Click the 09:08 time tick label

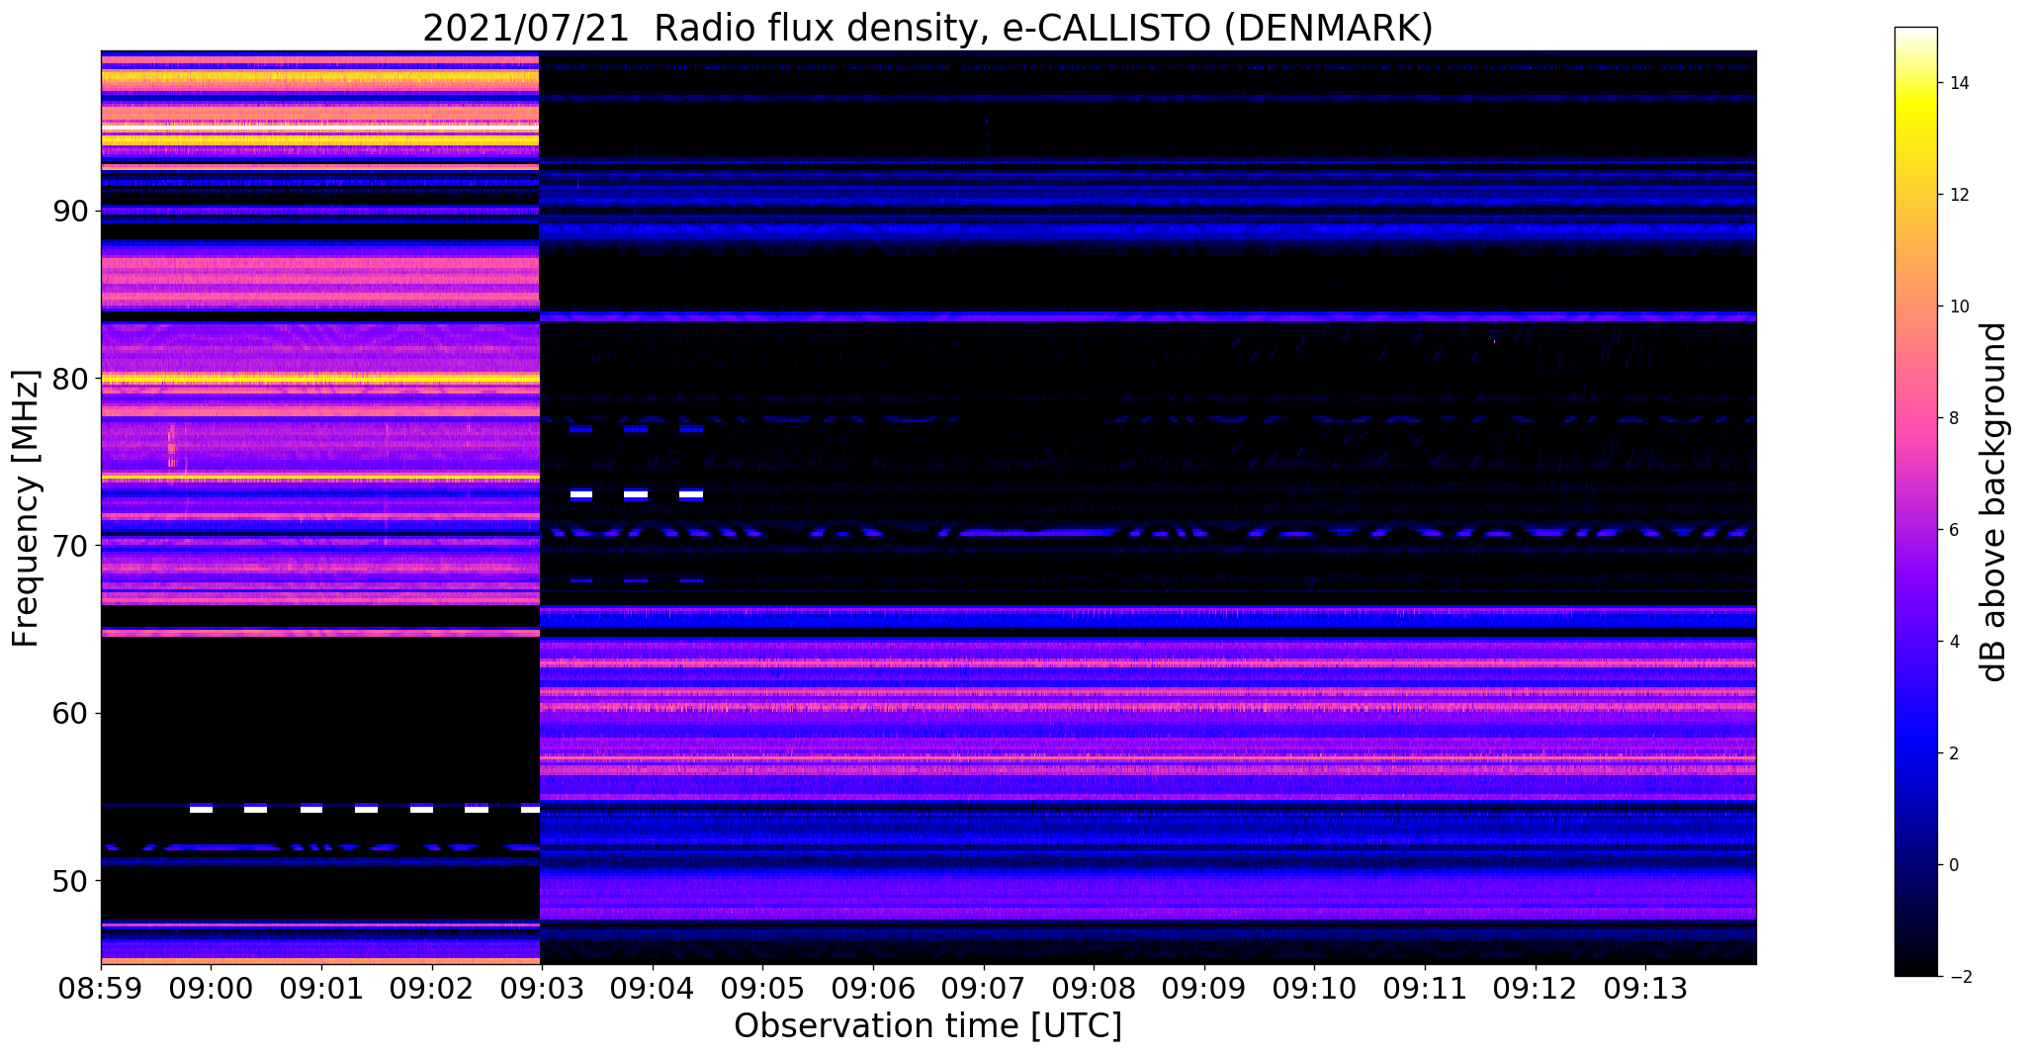coord(1095,987)
